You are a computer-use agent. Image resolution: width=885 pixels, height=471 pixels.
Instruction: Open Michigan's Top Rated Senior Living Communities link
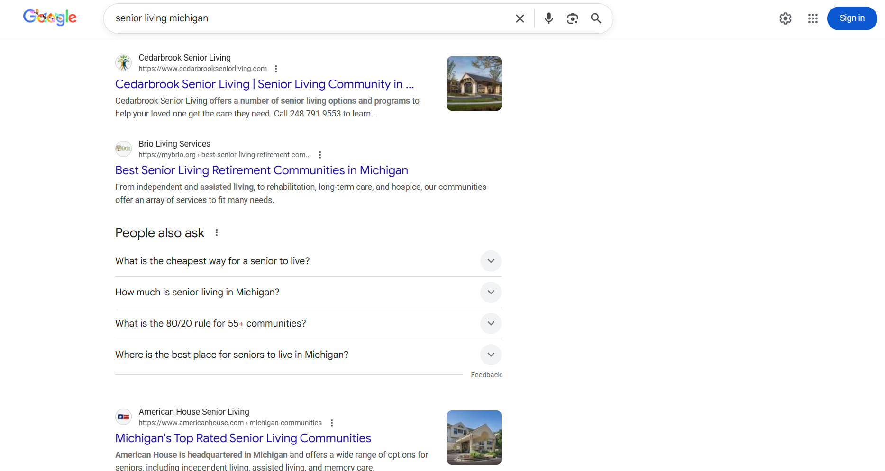[x=243, y=438]
